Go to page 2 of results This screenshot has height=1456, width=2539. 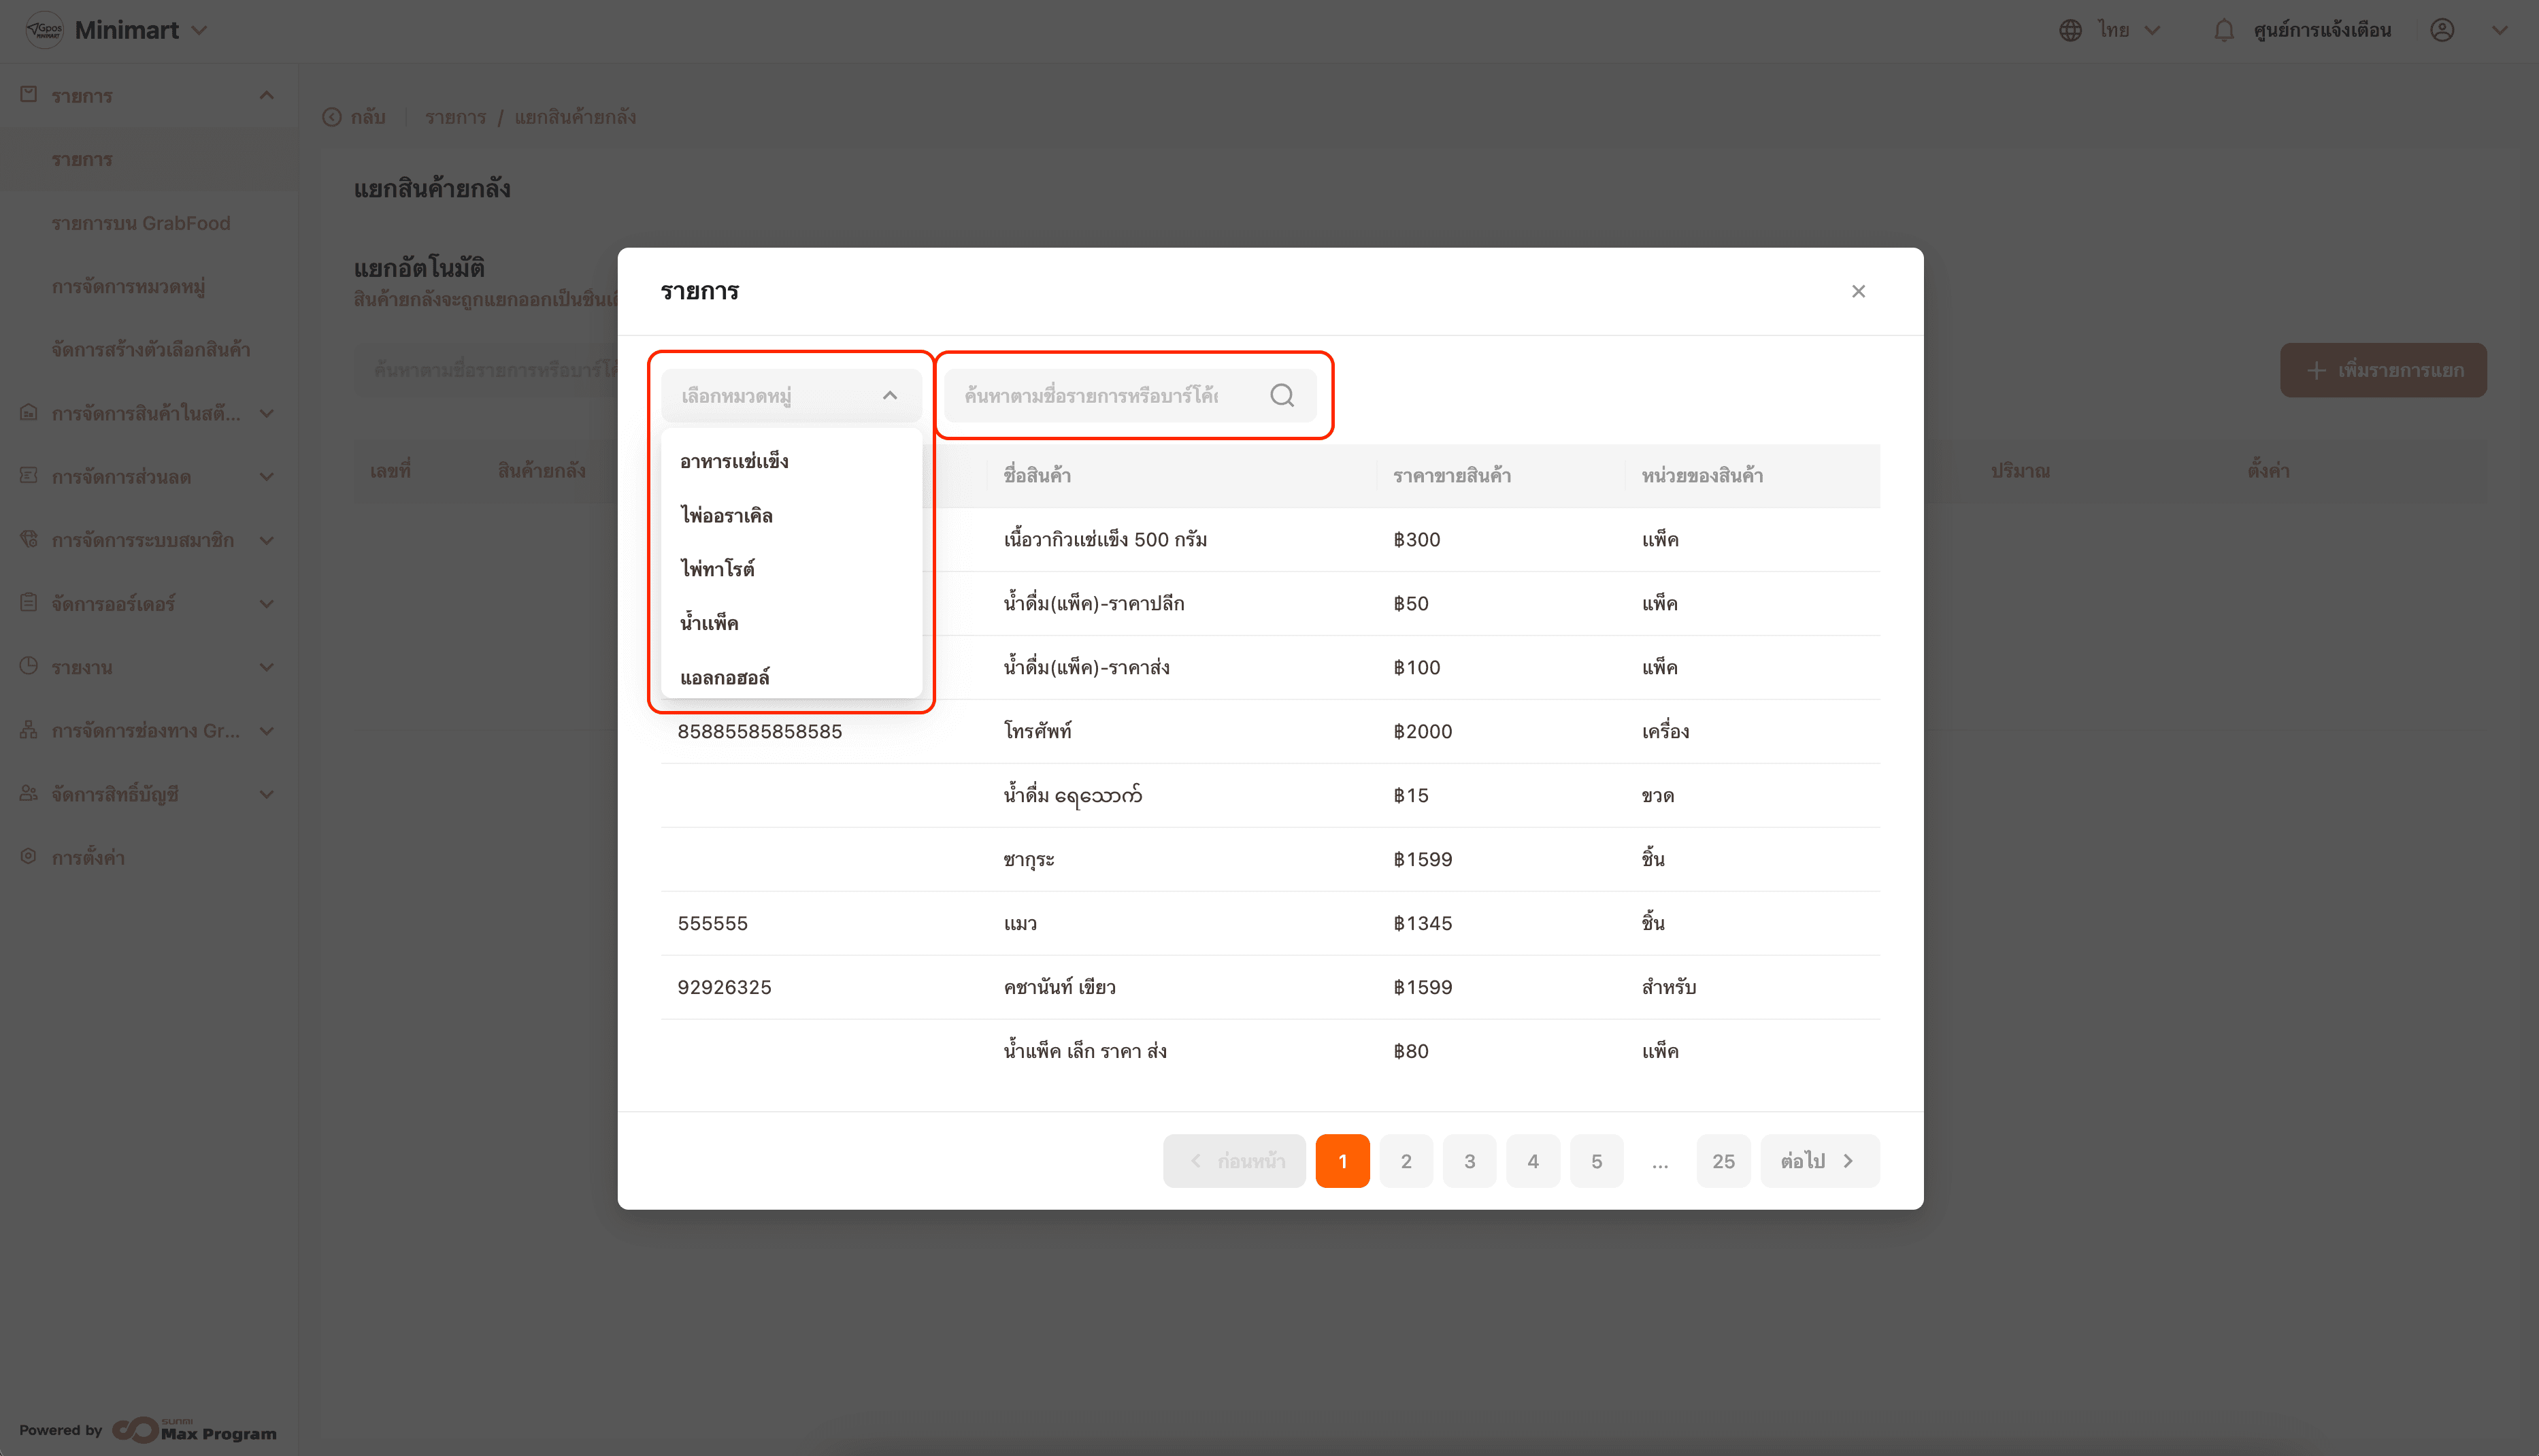tap(1406, 1161)
